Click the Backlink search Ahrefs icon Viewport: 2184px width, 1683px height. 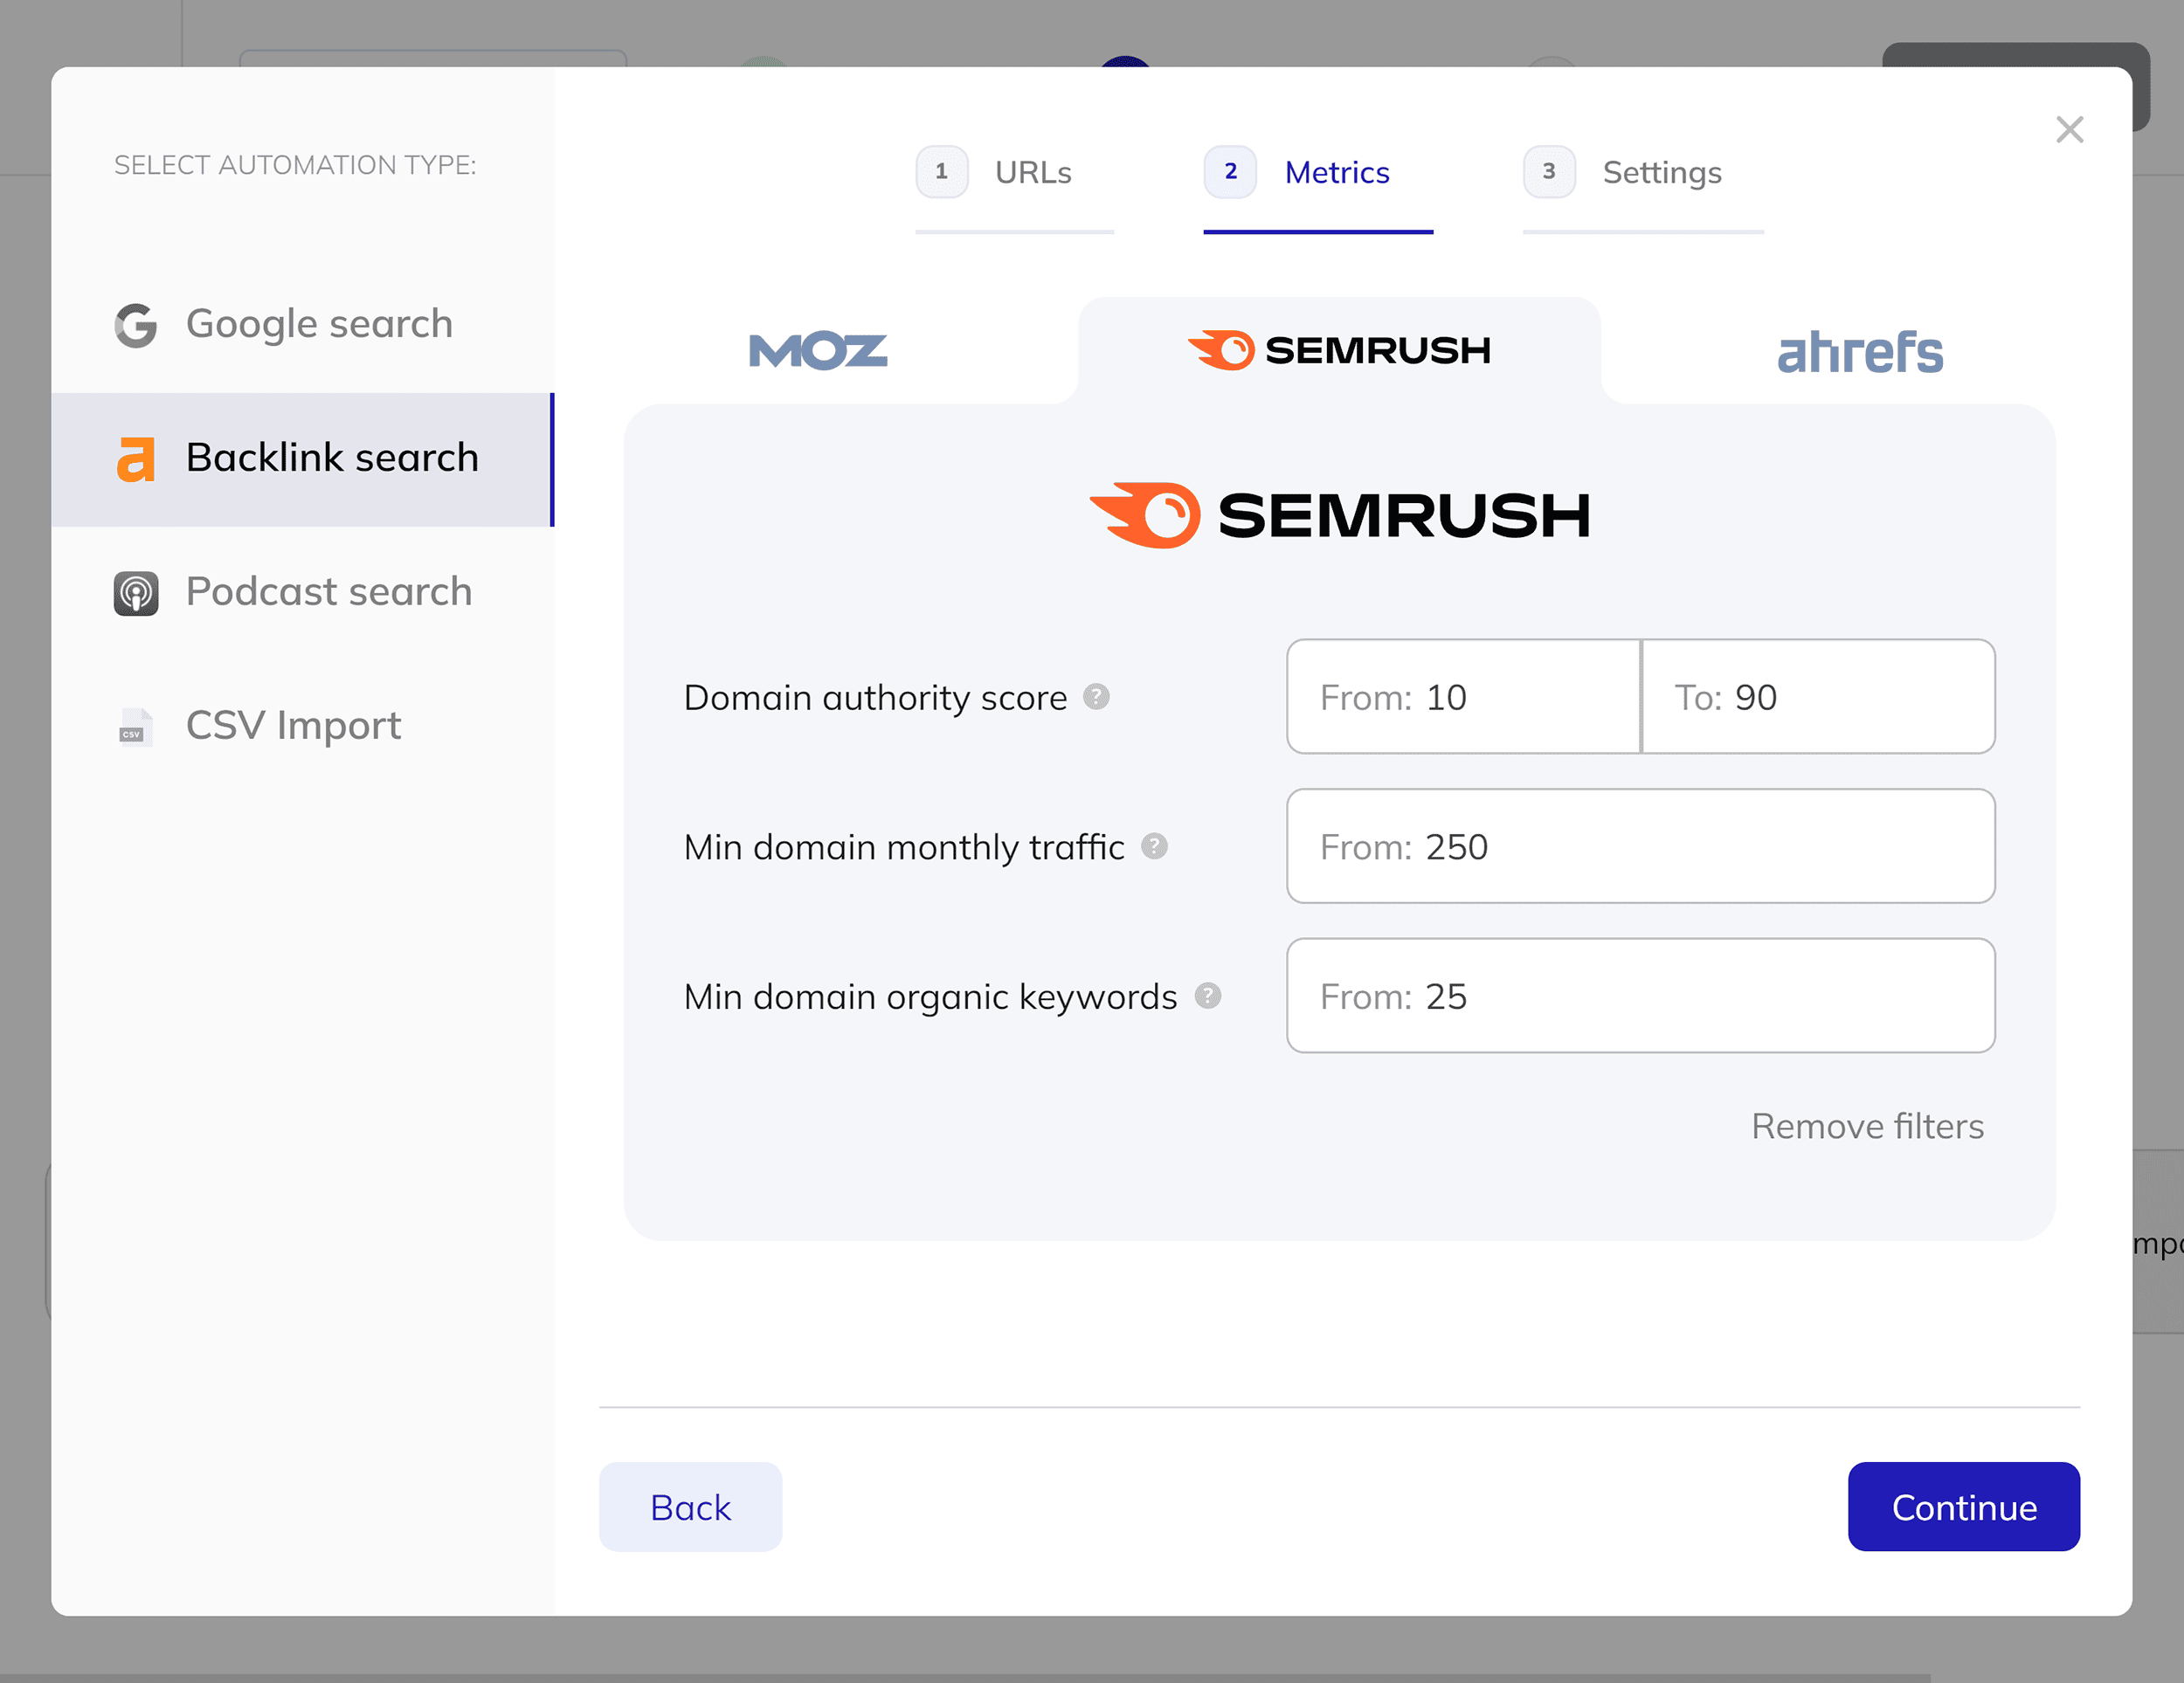(x=136, y=458)
